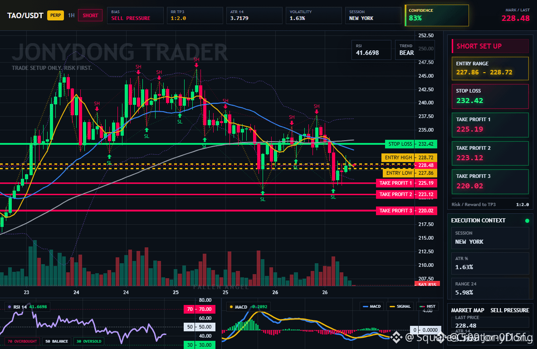Screen dimensions: 537x349
Task: Click the rightmost SL swing-low marker on the chart
Action: pyautogui.click(x=333, y=194)
